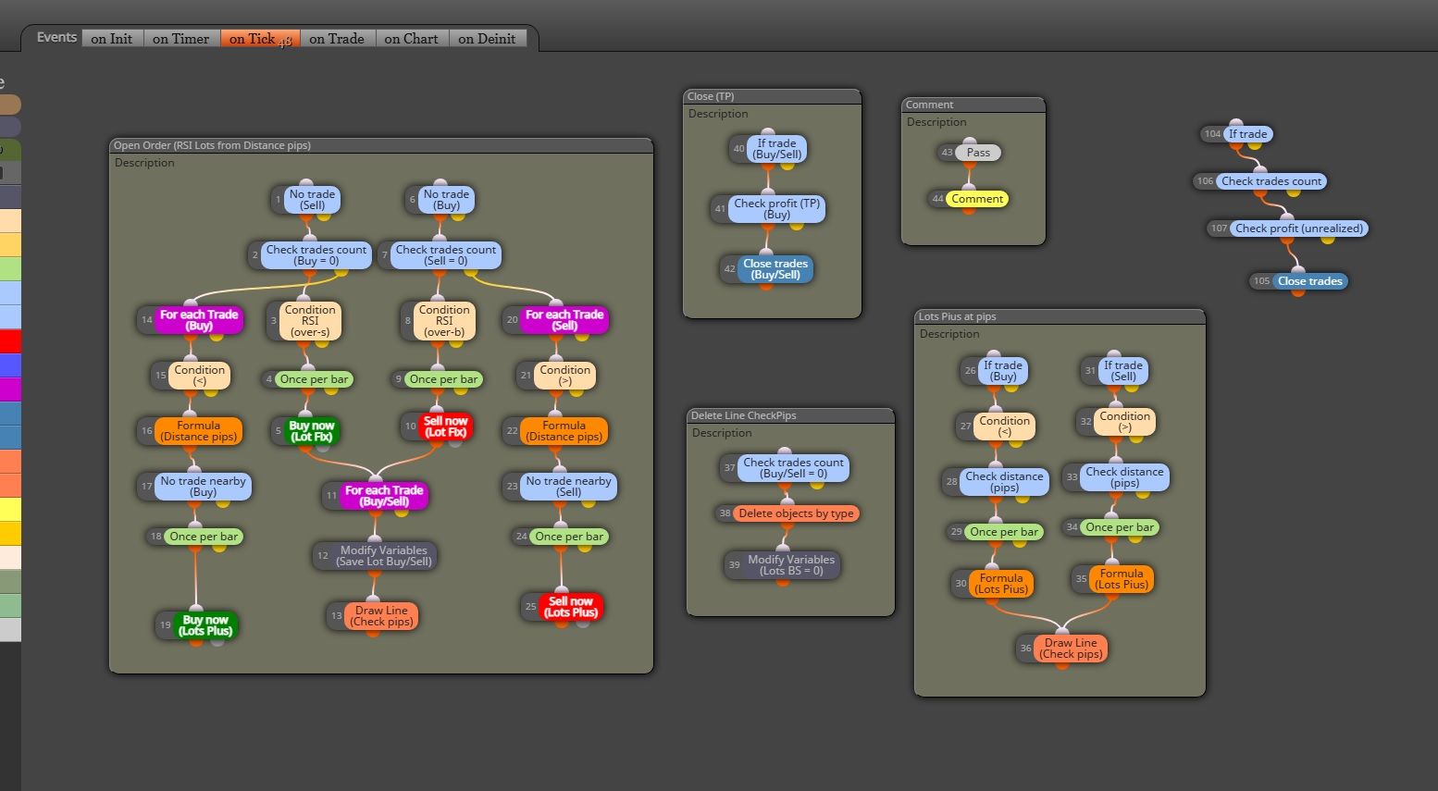This screenshot has width=1438, height=791.
Task: Switch to the on Init tab
Action: (112, 39)
